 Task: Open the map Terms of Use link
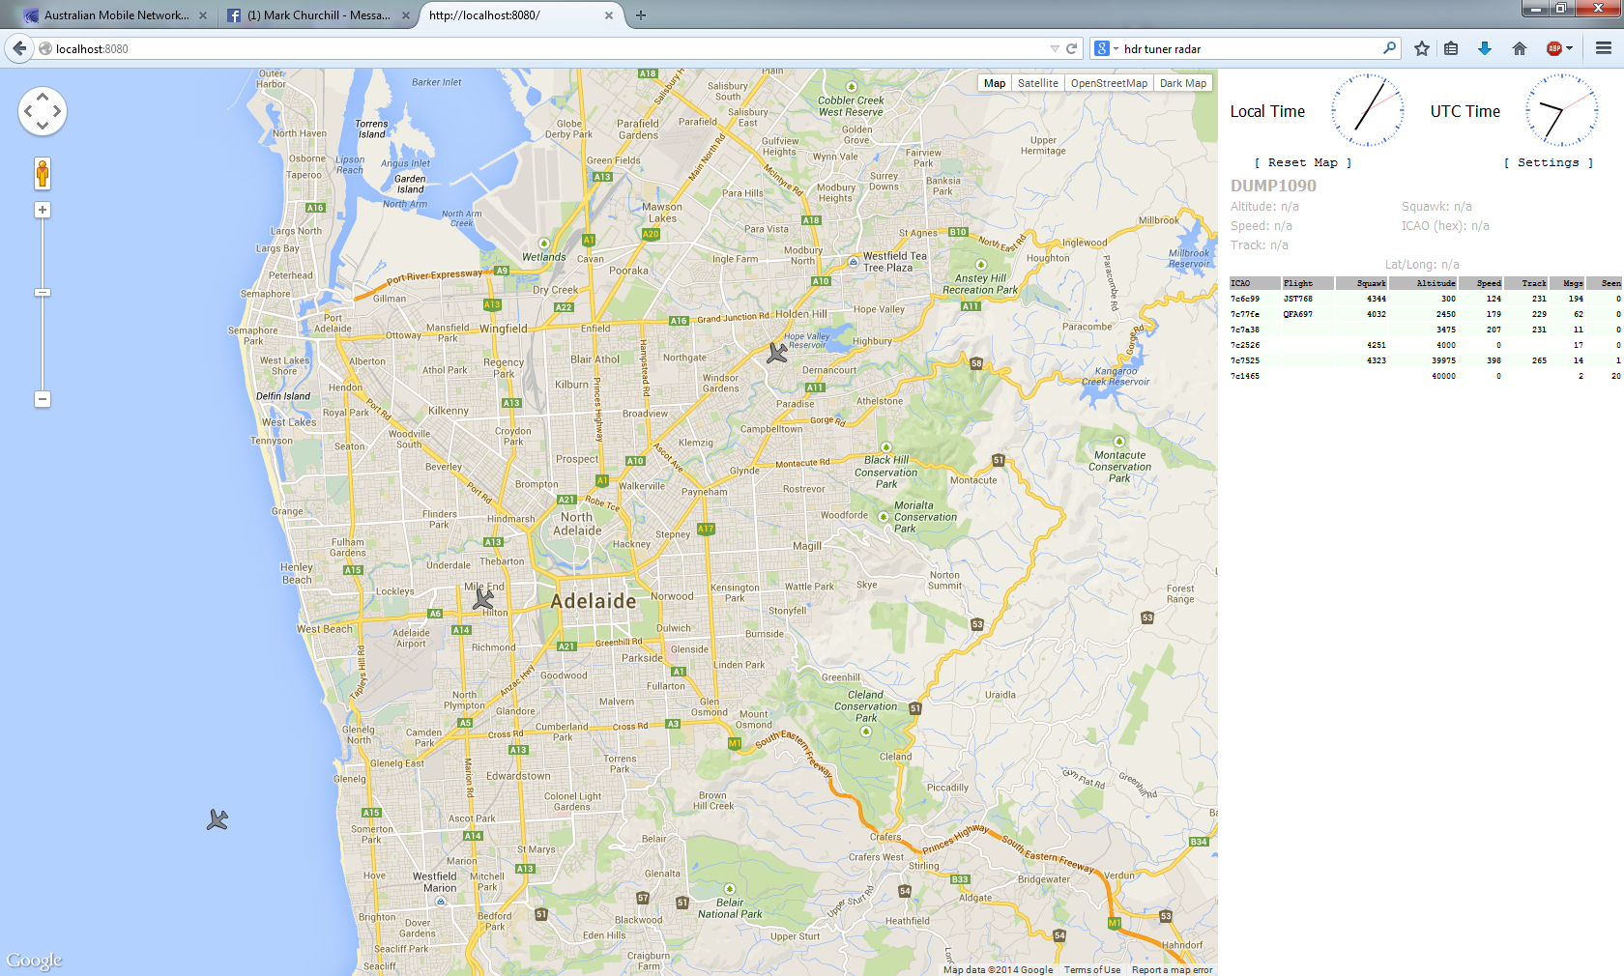[x=1092, y=970]
